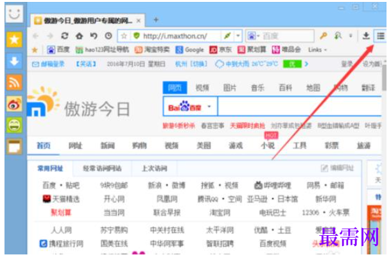The width and height of the screenshot is (391, 257).
Task: Click the blue arrow after weather badge
Action: tap(306, 64)
